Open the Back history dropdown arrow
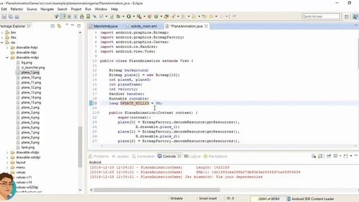This screenshot has width=359, height=202. click(x=216, y=16)
